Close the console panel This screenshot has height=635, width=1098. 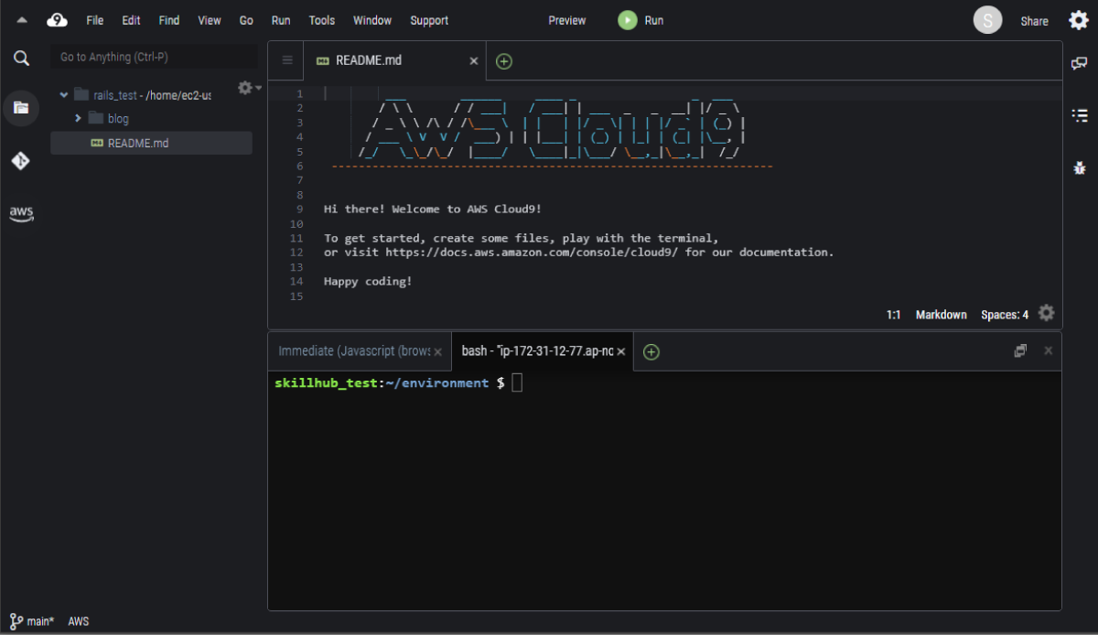[x=1049, y=350]
